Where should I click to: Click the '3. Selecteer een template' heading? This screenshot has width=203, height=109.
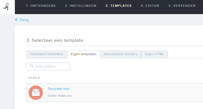coord(55,40)
